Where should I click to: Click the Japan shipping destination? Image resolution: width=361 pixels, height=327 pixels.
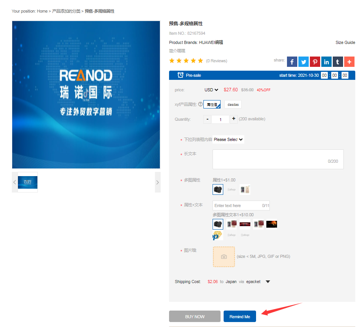point(231,282)
